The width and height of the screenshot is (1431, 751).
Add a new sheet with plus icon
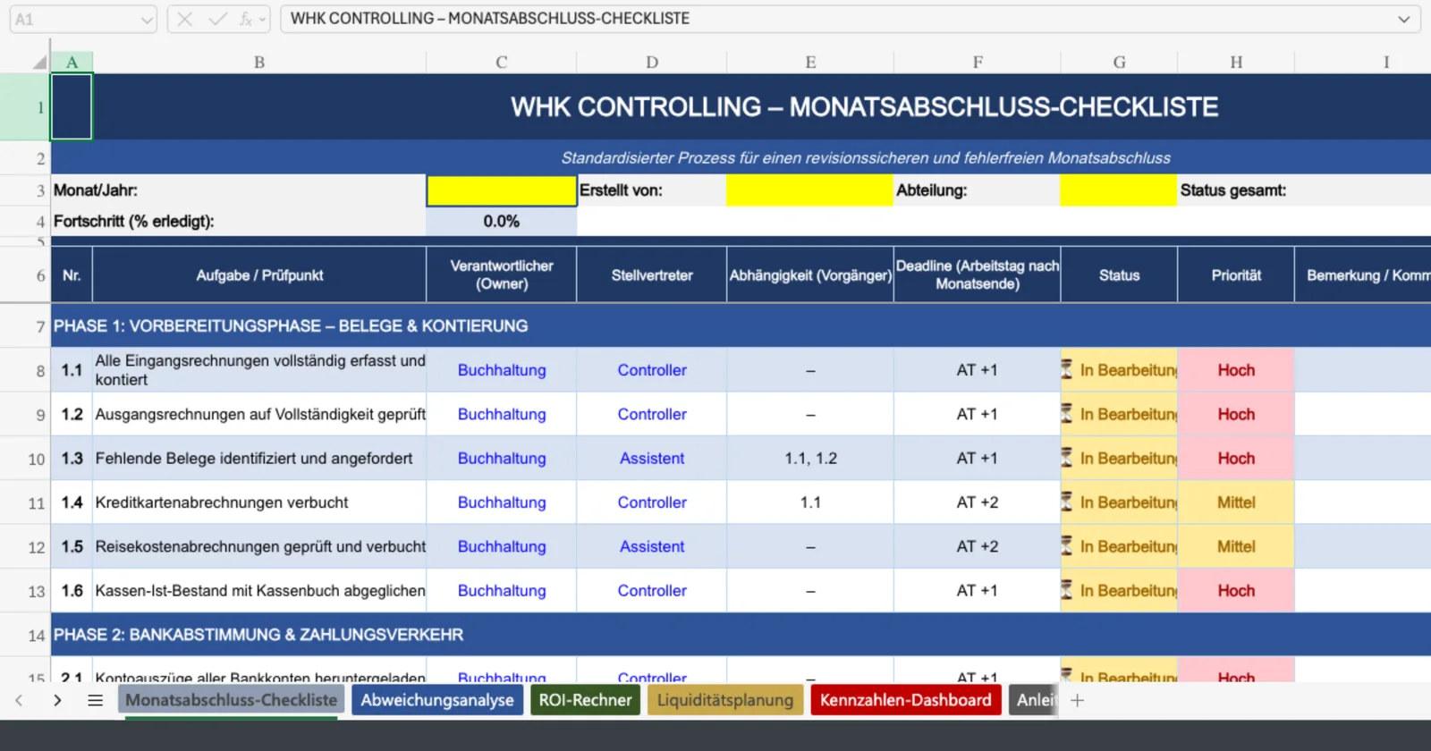click(x=1077, y=700)
